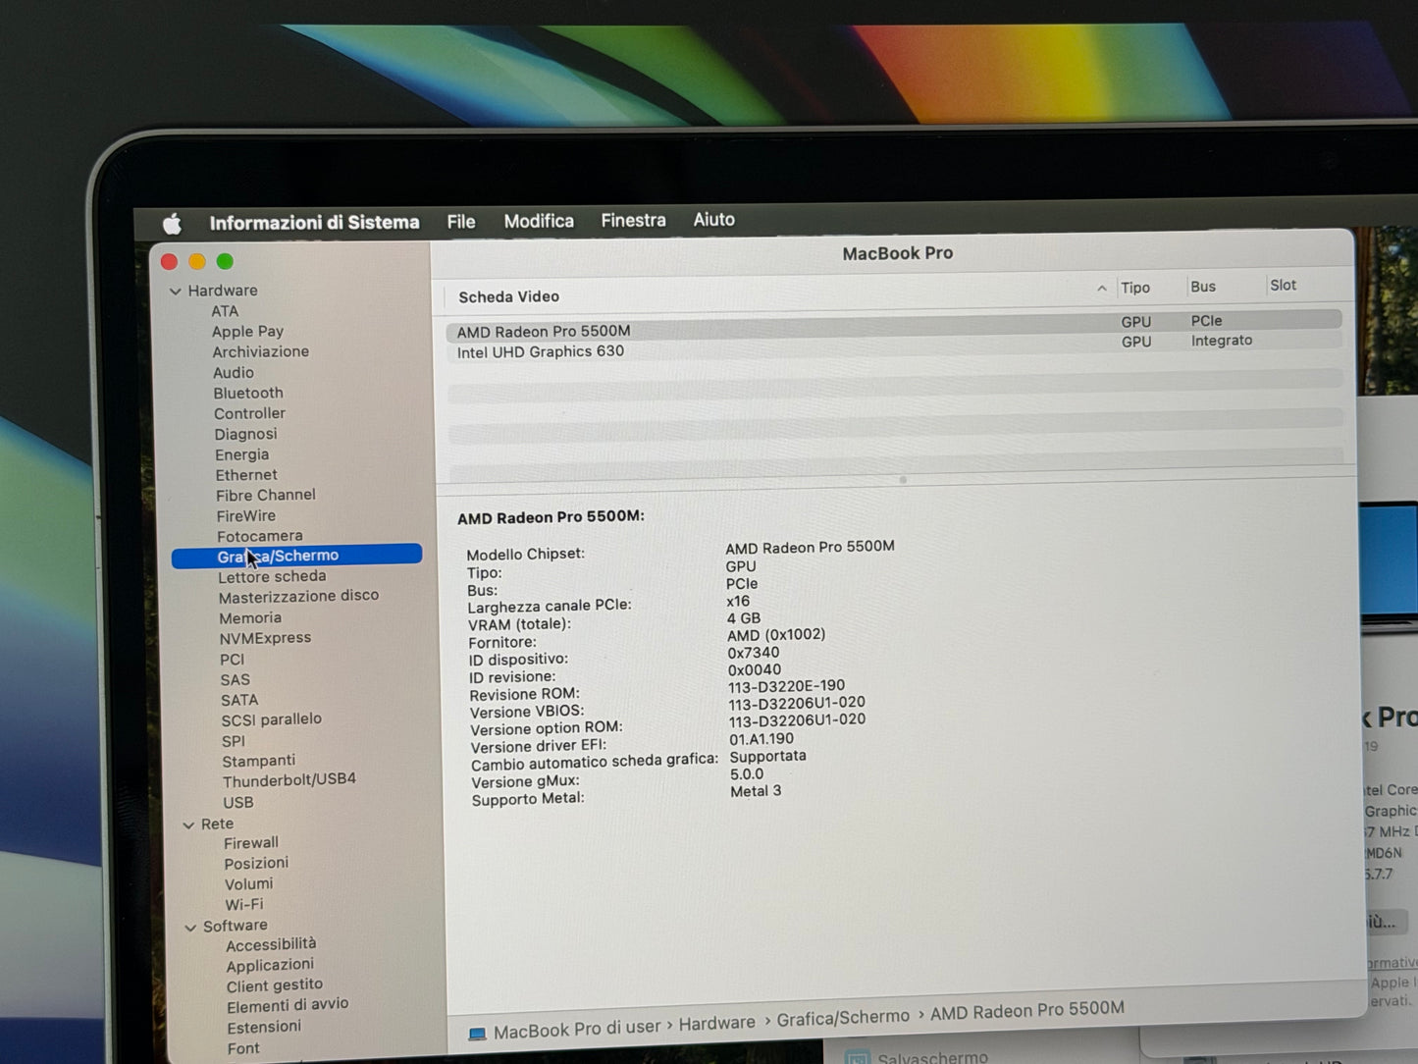The image size is (1418, 1064).
Task: Select FireWire in the sidebar
Action: [245, 515]
